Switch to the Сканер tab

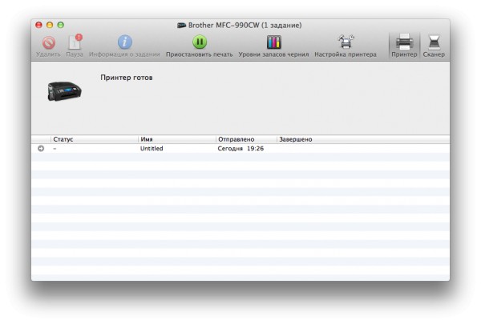[x=434, y=45]
